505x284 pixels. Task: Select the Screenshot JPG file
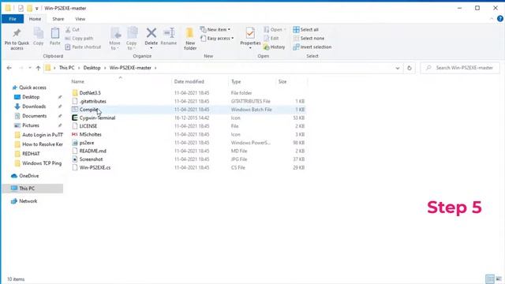pyautogui.click(x=91, y=159)
